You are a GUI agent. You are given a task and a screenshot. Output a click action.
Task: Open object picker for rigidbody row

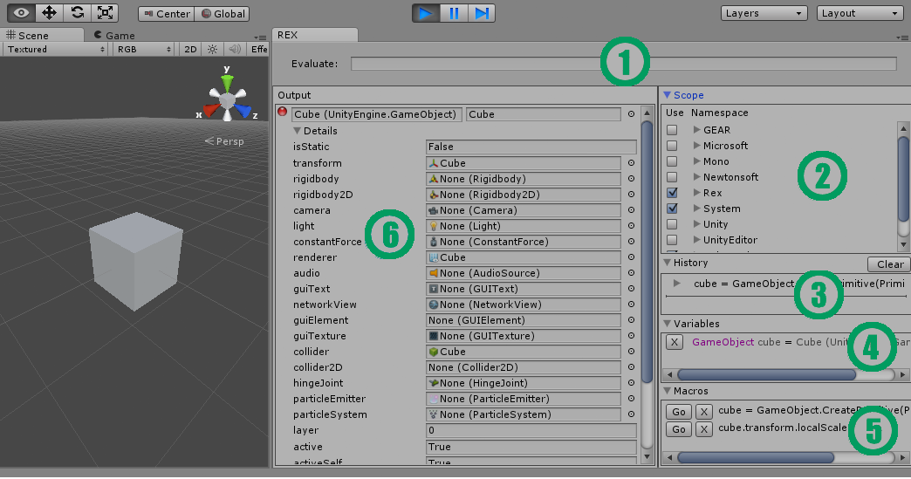point(631,179)
